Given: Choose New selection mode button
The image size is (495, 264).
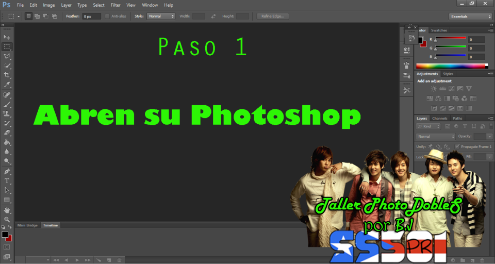Looking at the screenshot, I should (28, 16).
